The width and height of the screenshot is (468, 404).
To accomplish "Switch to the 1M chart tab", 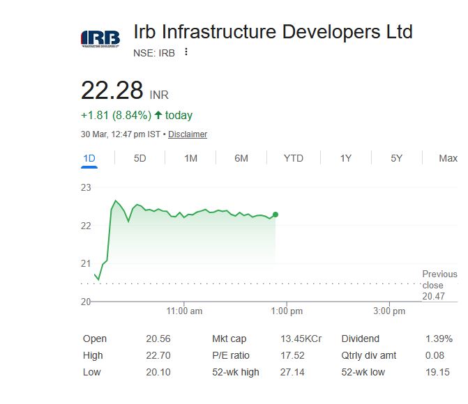I will tap(190, 158).
